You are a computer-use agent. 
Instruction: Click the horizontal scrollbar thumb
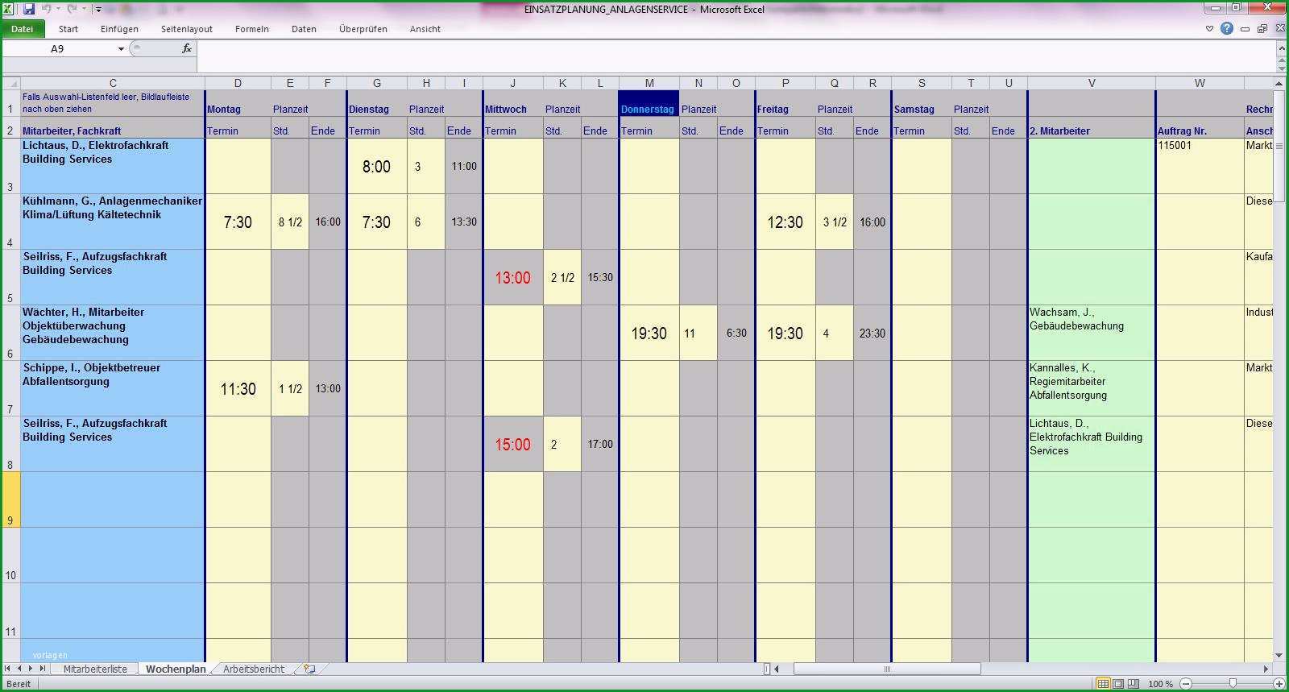click(x=887, y=669)
